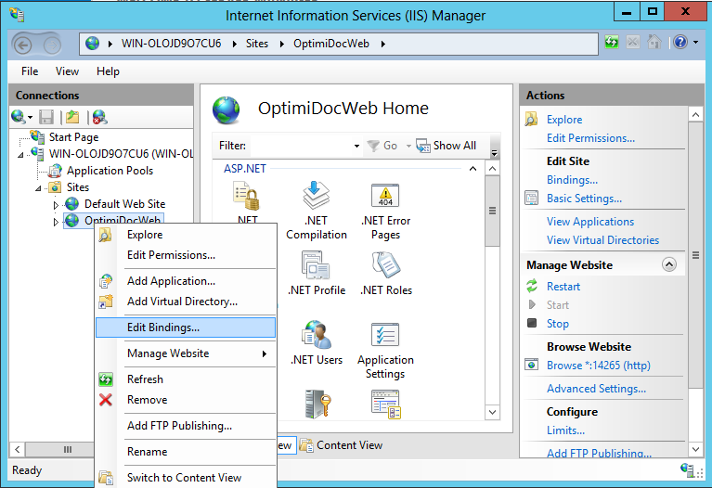Open the Filter dropdown arrow
This screenshot has width=712, height=488.
pos(356,146)
